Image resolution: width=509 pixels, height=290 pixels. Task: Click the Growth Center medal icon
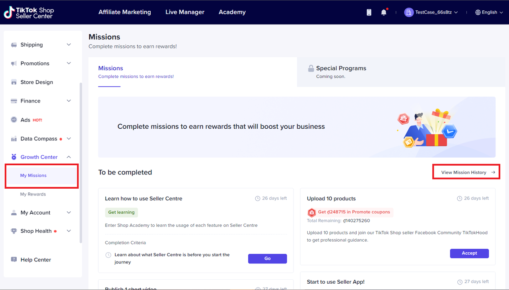click(x=14, y=157)
